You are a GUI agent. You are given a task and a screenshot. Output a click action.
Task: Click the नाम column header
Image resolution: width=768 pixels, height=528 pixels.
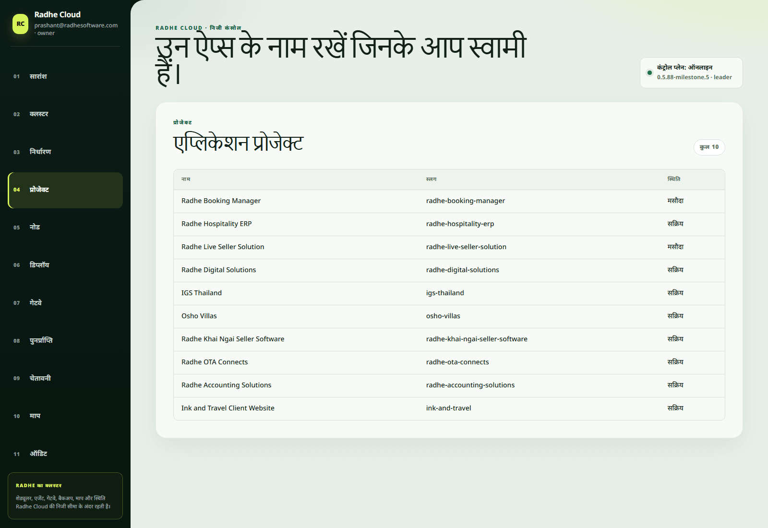point(186,180)
